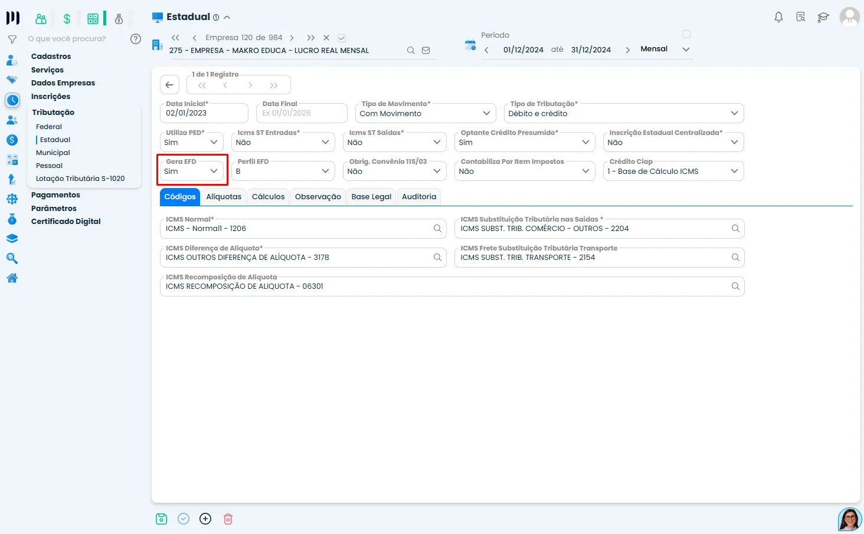
Task: Open the blue dollar coin sidebar icon
Action: pos(12,140)
